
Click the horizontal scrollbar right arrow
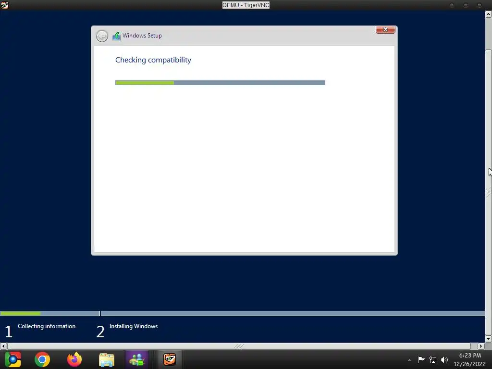pos(481,346)
